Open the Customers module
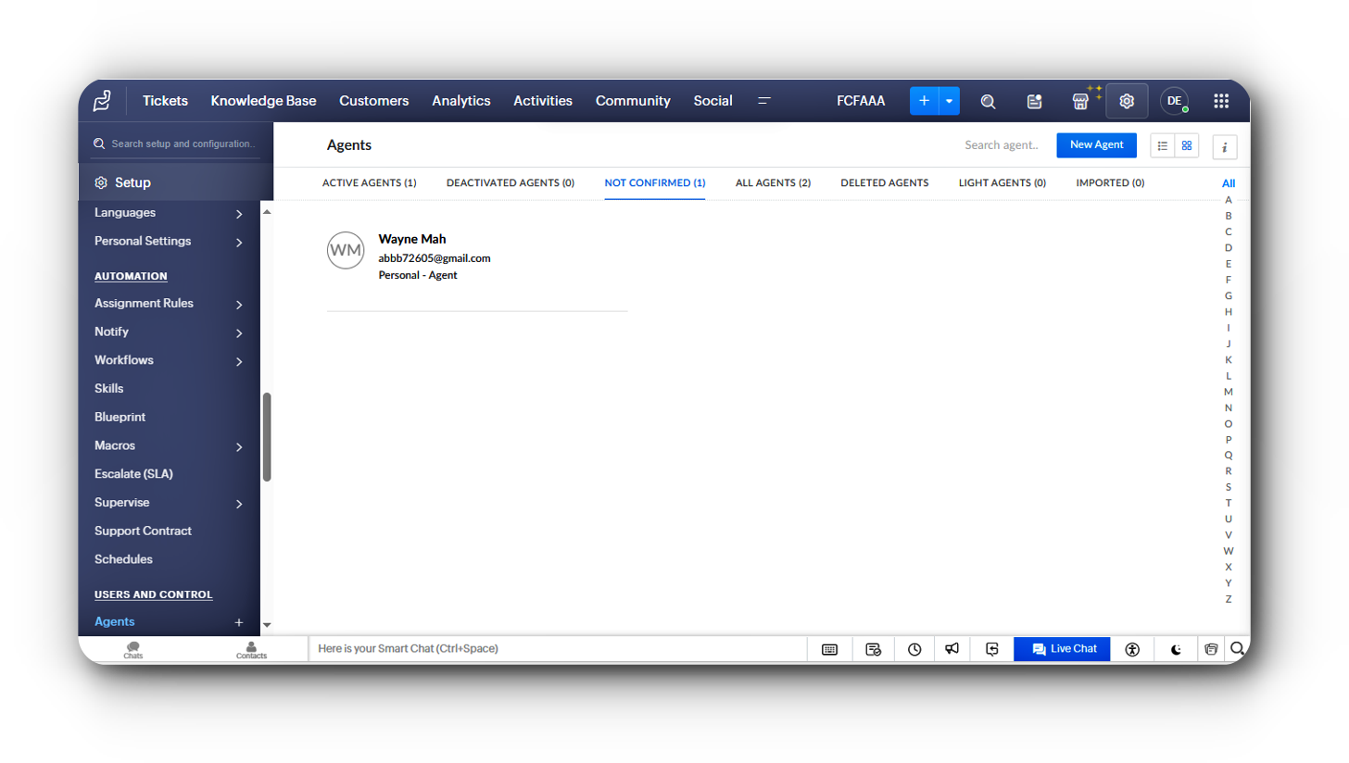 (x=373, y=101)
